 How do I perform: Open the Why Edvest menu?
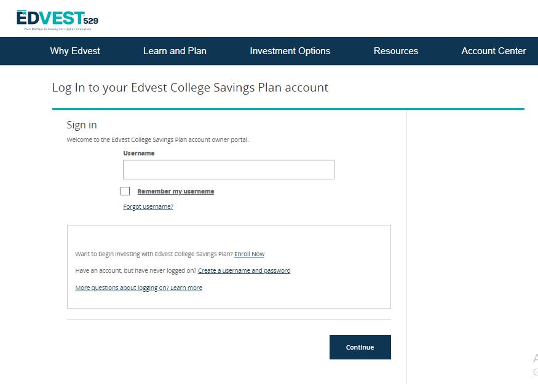pos(75,51)
